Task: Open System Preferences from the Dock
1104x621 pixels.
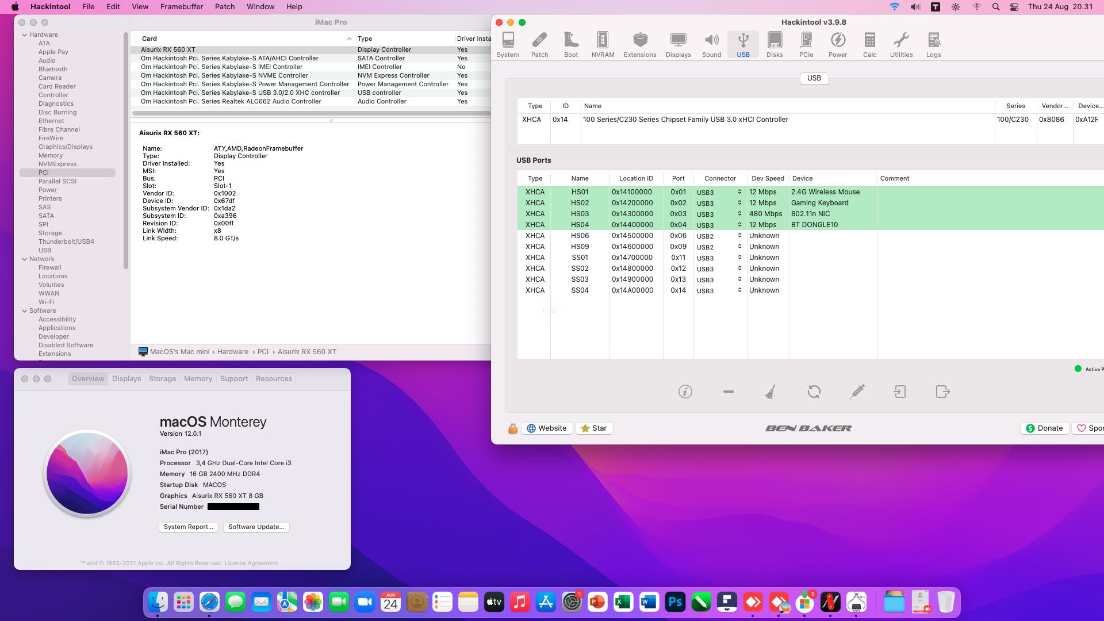Action: [572, 602]
